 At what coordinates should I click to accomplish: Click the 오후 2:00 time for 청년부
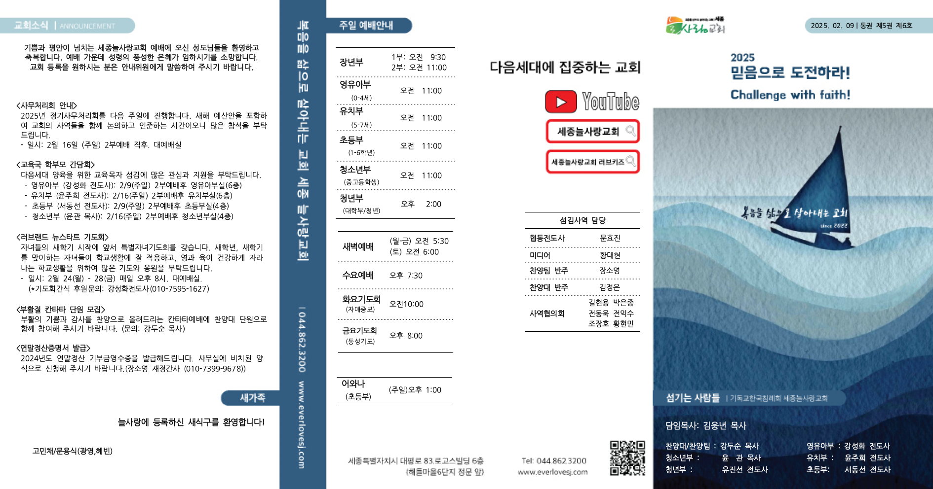pyautogui.click(x=421, y=204)
